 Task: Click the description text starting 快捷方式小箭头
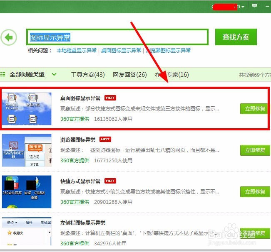point(152,192)
